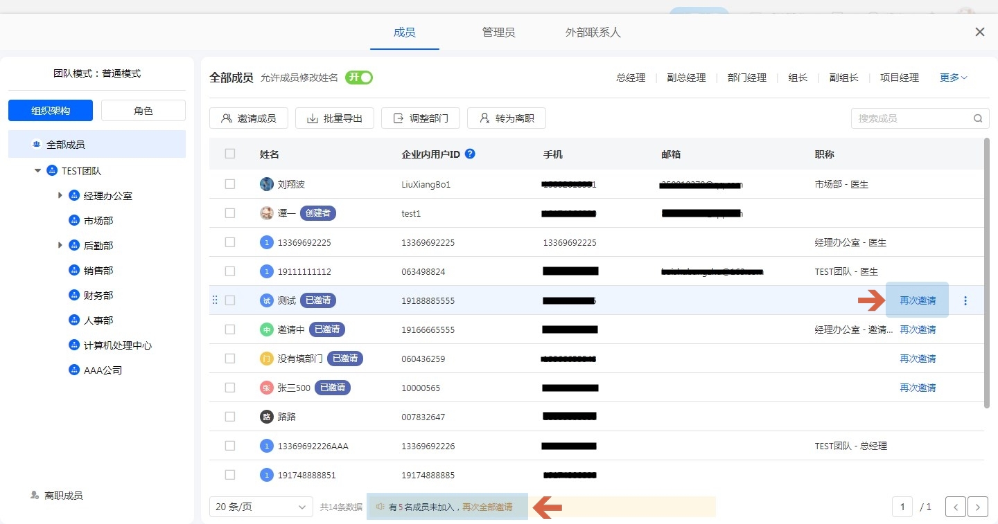Open the 20 条/页 page size dropdown

[x=261, y=507]
